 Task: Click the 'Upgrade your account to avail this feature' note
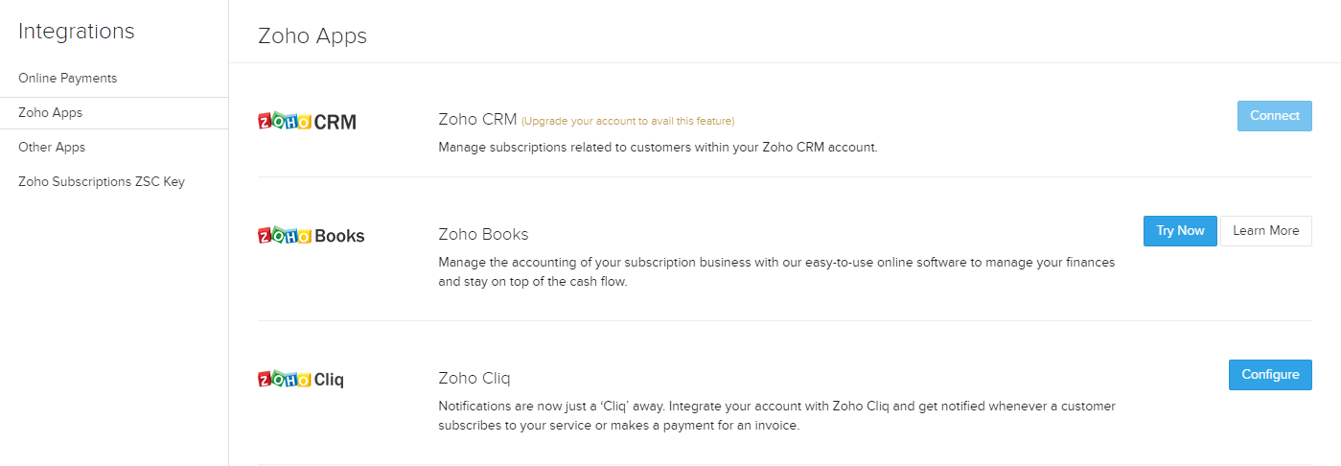628,121
